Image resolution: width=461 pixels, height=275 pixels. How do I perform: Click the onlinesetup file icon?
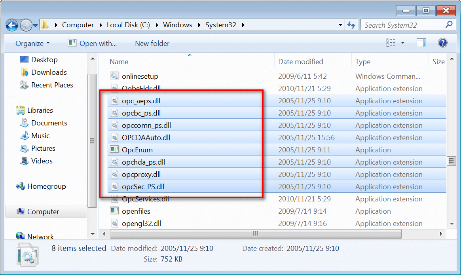115,76
